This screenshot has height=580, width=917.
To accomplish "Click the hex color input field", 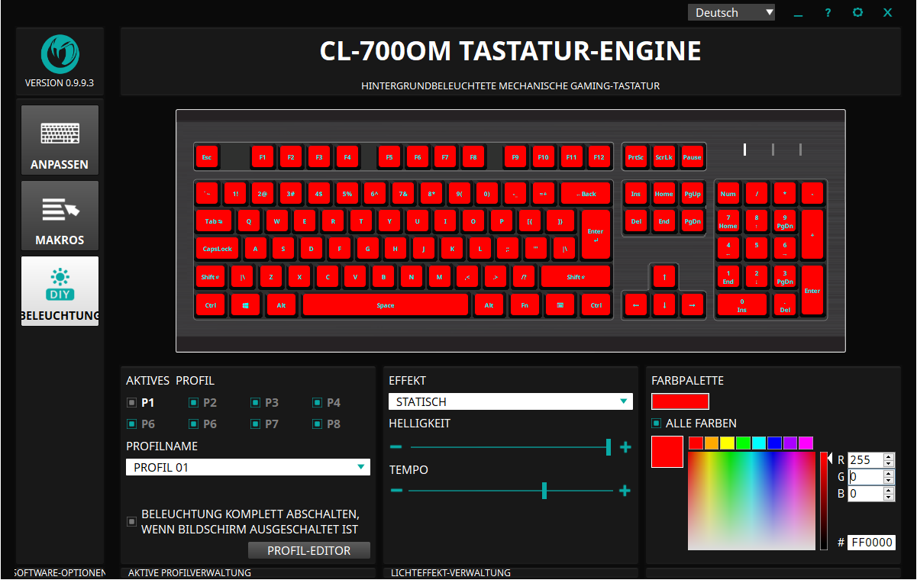I will [x=870, y=543].
